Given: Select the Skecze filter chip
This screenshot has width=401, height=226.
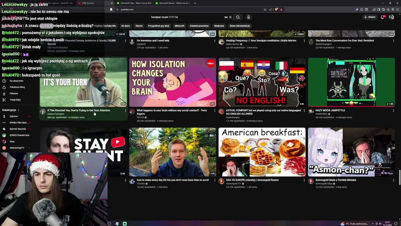Looking at the screenshot, I should (x=139, y=26).
